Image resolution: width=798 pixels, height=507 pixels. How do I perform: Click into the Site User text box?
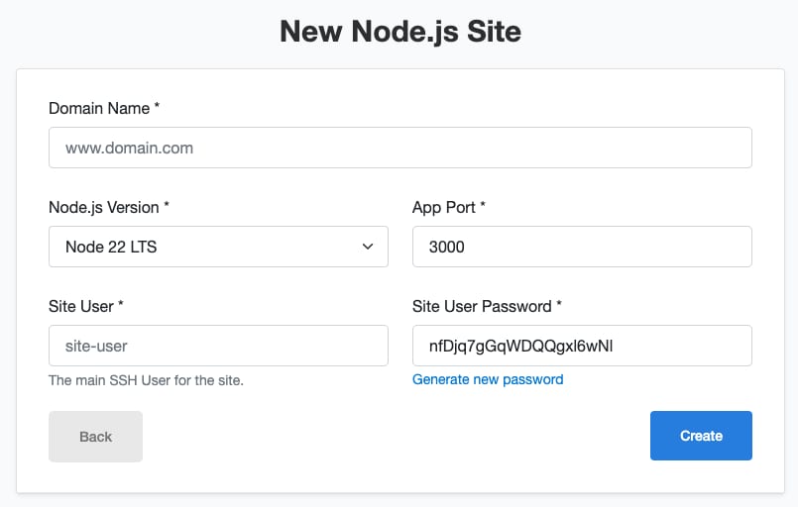tap(218, 346)
